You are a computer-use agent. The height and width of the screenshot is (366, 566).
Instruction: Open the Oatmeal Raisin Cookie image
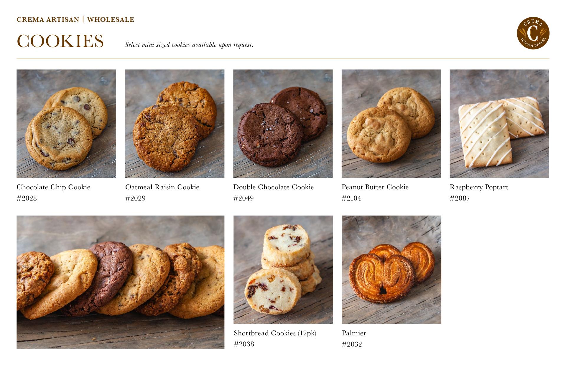(x=175, y=124)
